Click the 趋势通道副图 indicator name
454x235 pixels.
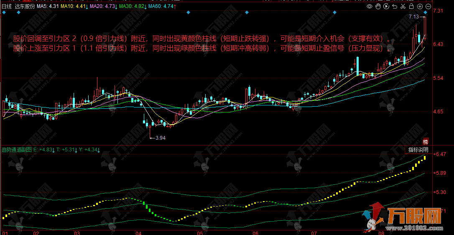pos(17,150)
